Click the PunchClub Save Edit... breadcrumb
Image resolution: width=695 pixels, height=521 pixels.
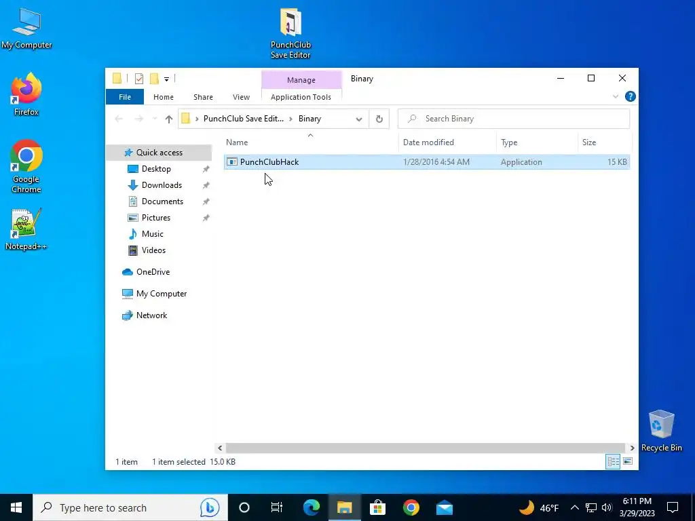tap(244, 119)
